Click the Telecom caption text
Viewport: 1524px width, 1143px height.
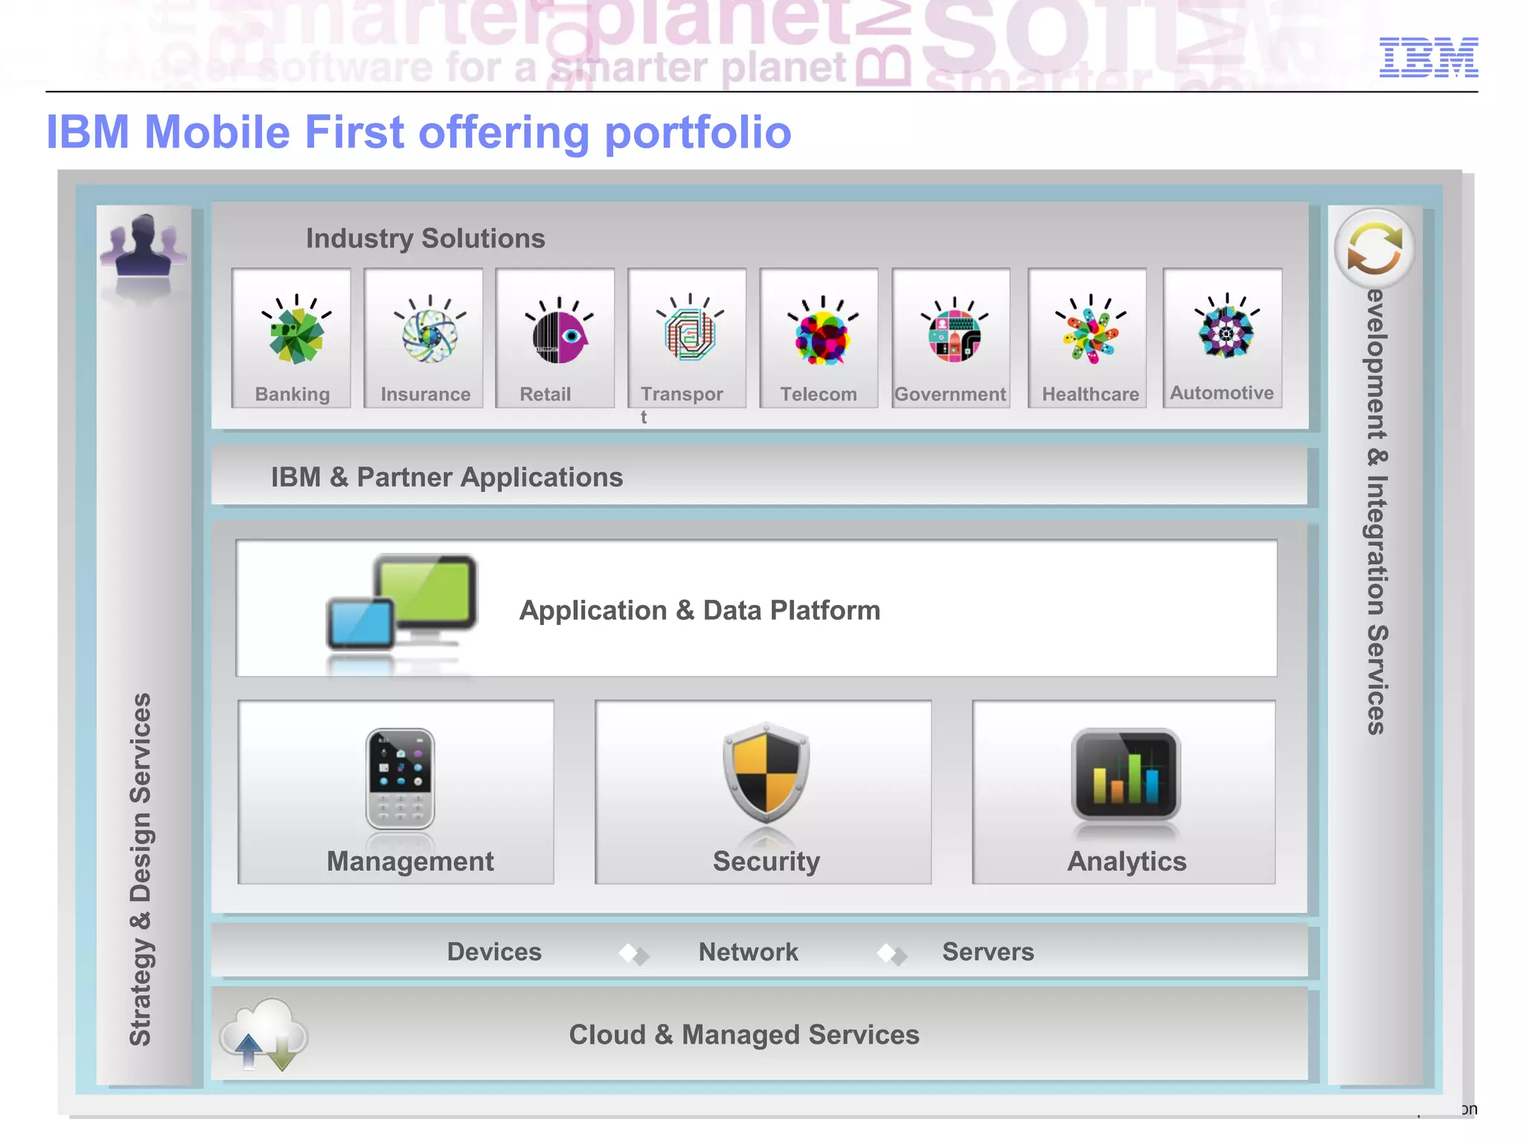[x=819, y=394]
